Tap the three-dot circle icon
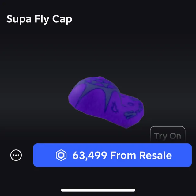196x196 pixels. (x=16, y=155)
